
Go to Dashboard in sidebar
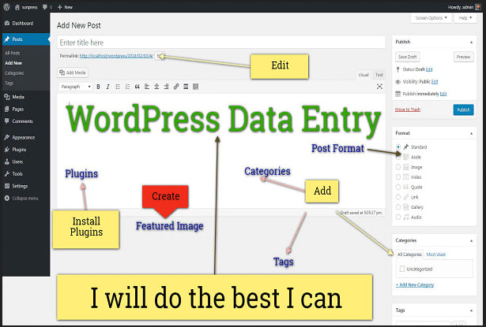pyautogui.click(x=22, y=23)
